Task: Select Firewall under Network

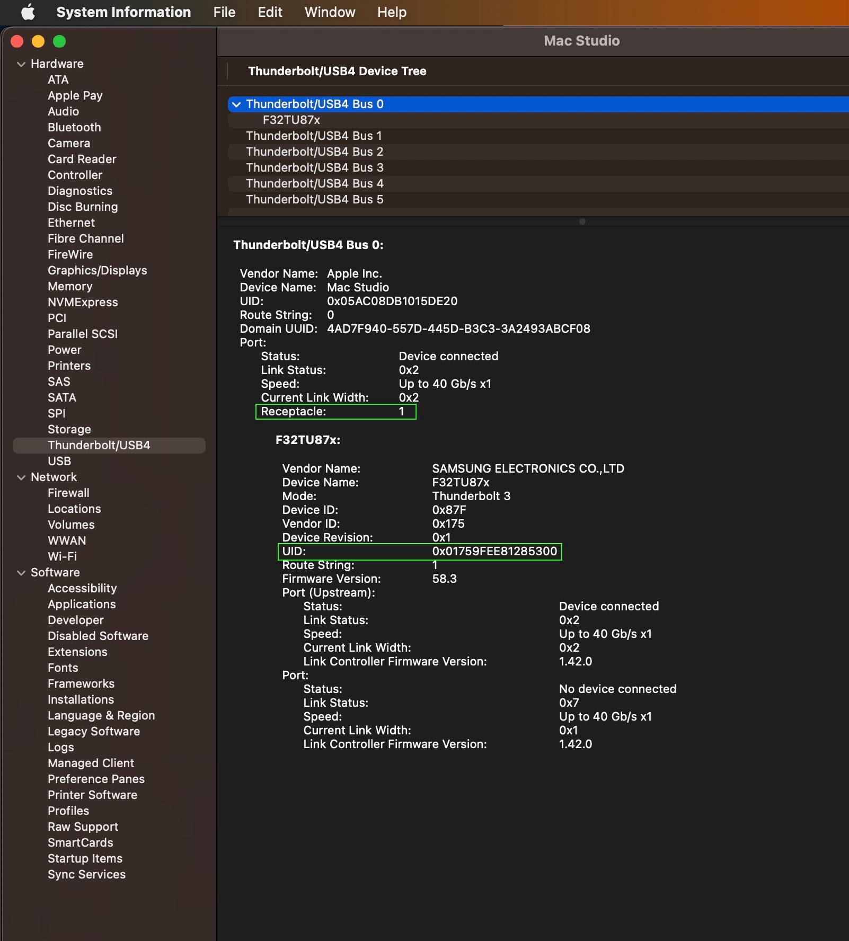Action: 68,493
